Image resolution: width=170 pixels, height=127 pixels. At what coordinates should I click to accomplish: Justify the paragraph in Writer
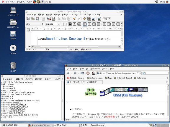pyautogui.click(x=99, y=24)
